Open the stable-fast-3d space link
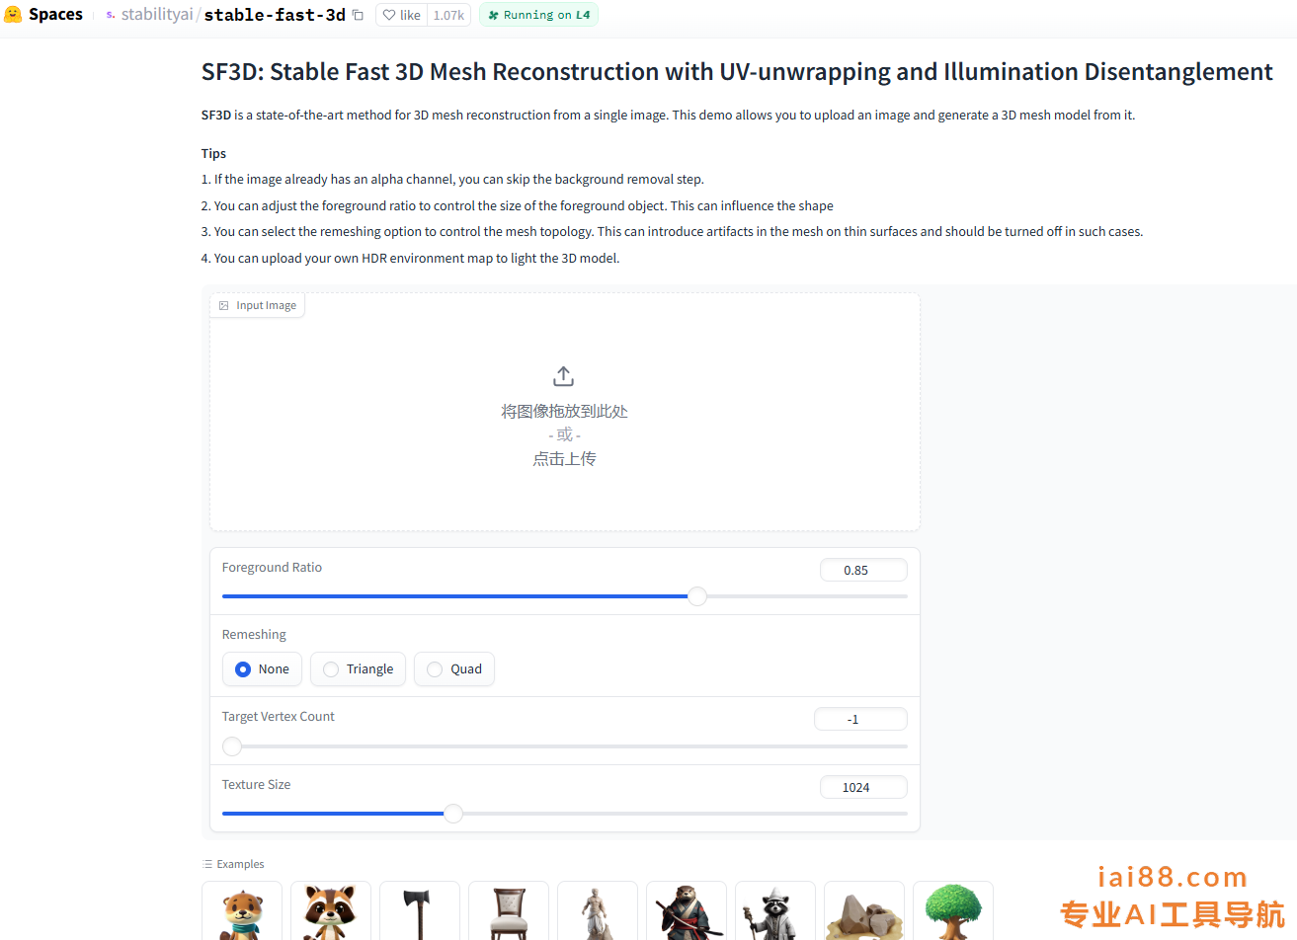Screen dimensions: 1297x940 [x=275, y=15]
